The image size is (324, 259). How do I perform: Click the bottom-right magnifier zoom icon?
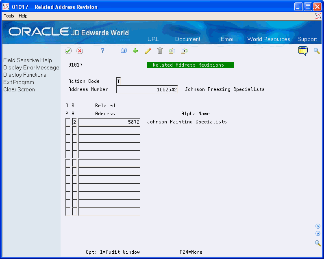(x=318, y=243)
